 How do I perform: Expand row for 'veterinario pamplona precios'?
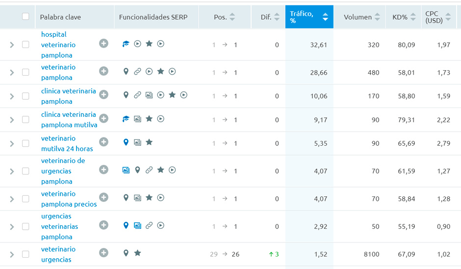pos(12,199)
